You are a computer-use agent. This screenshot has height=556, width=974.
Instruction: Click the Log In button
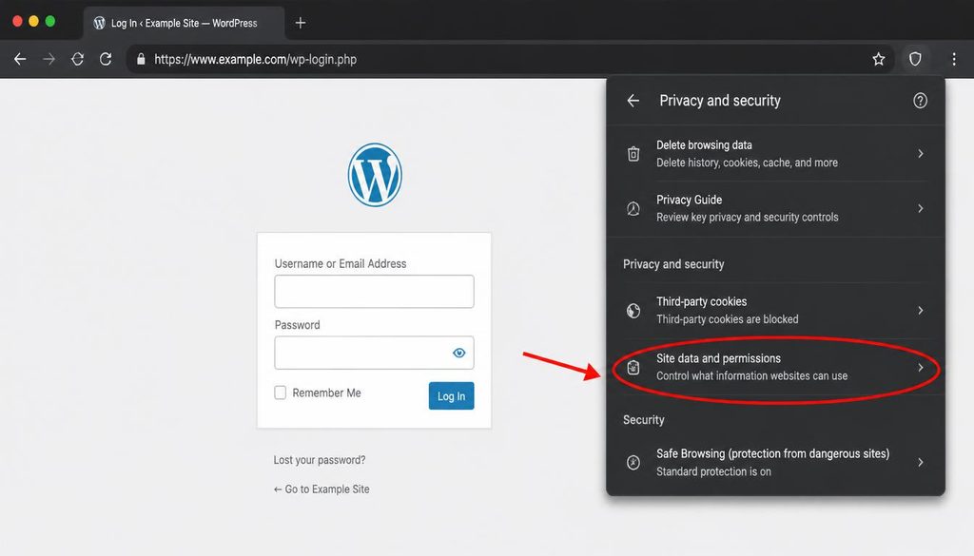pos(451,396)
